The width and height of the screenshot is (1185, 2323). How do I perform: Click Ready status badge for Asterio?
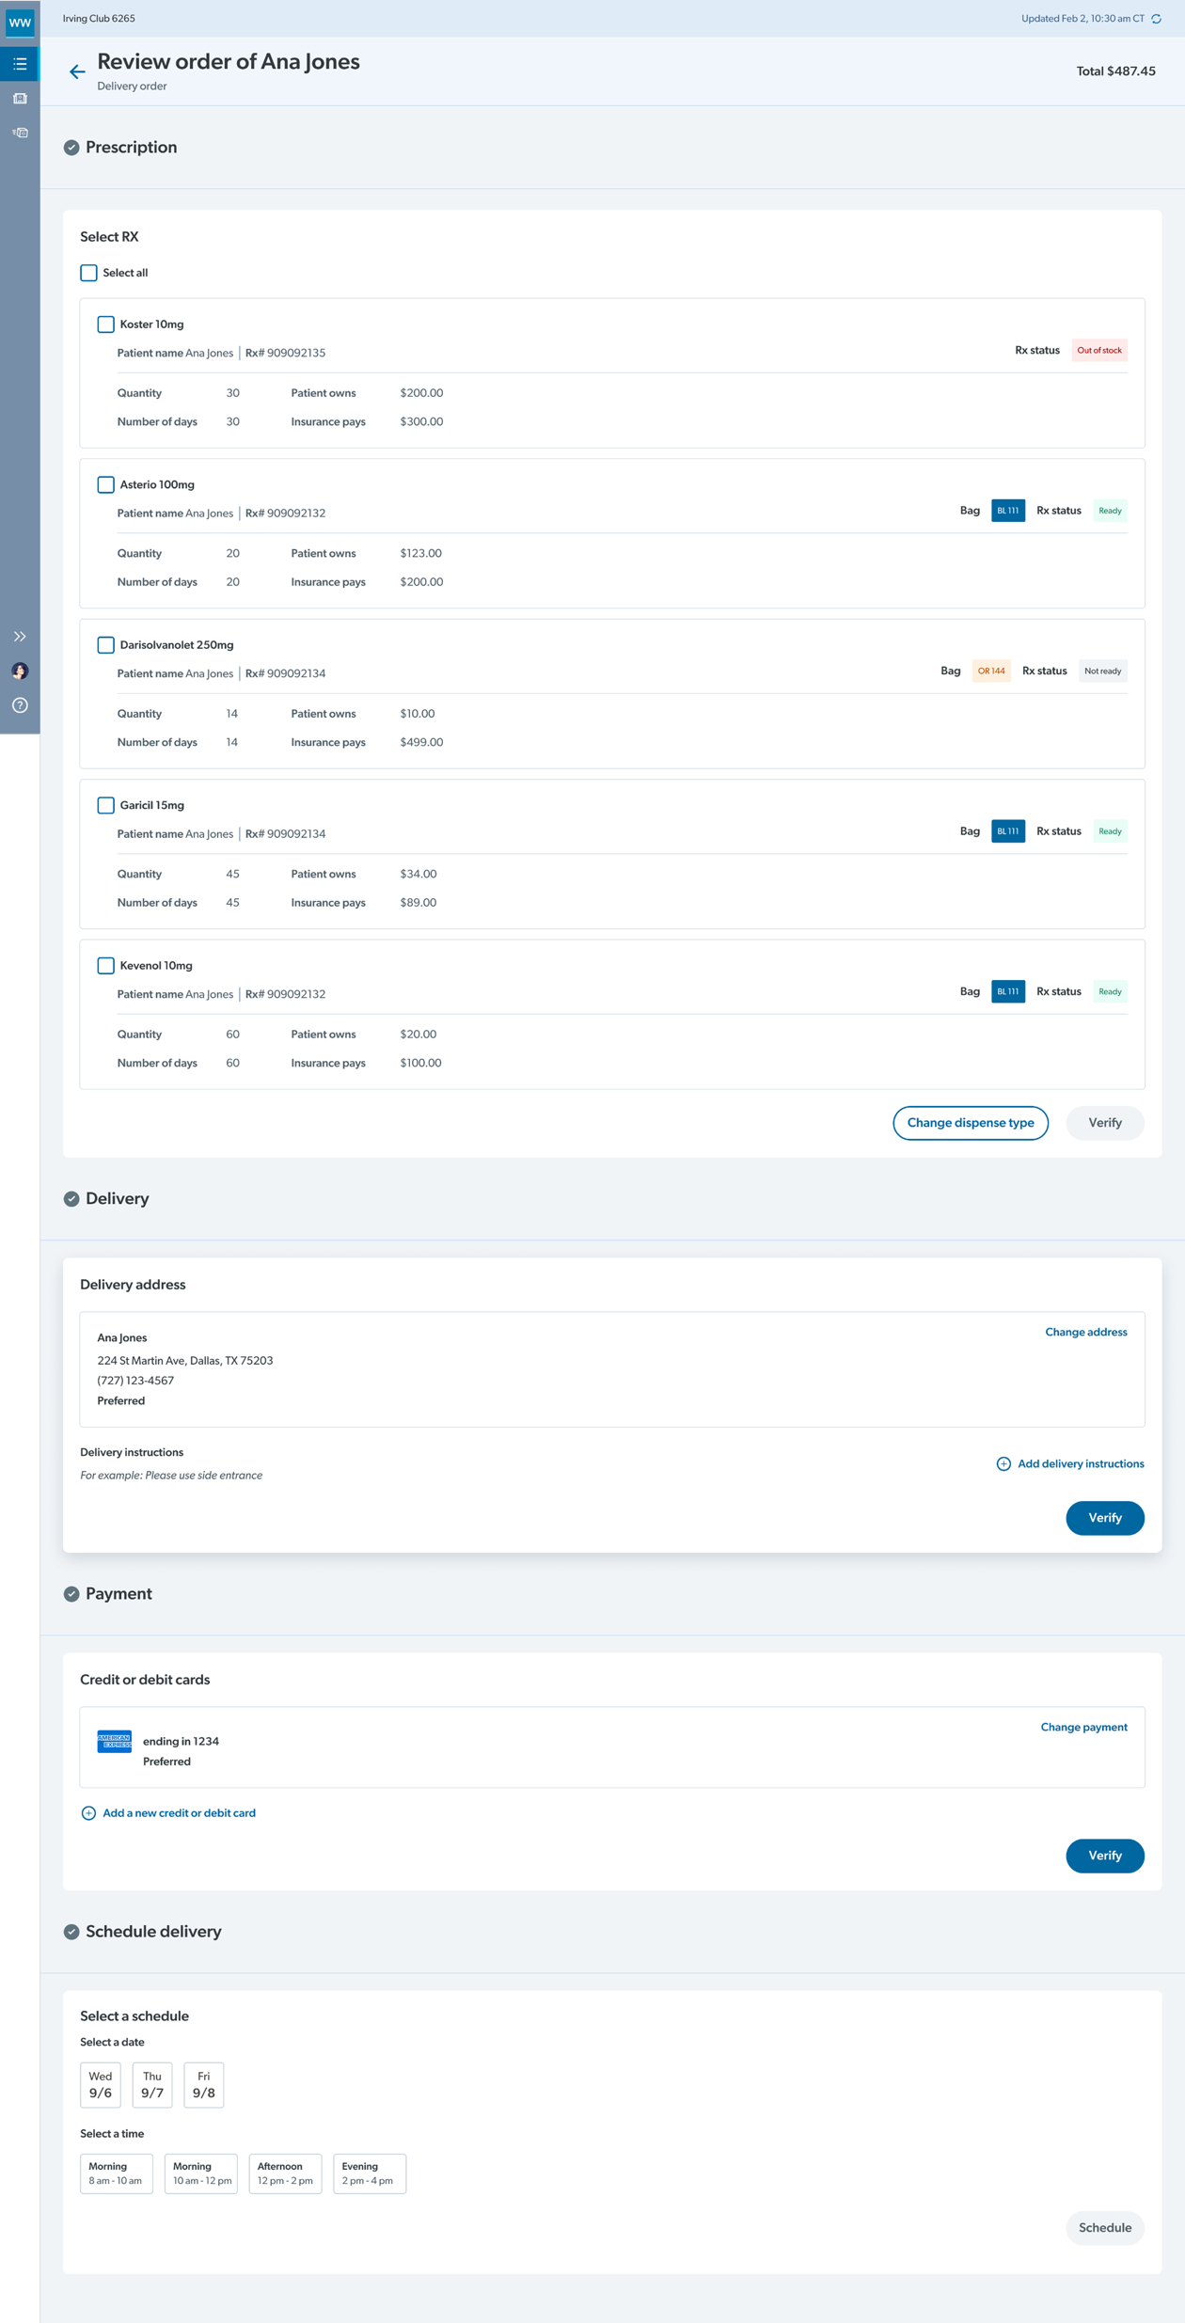tap(1110, 511)
